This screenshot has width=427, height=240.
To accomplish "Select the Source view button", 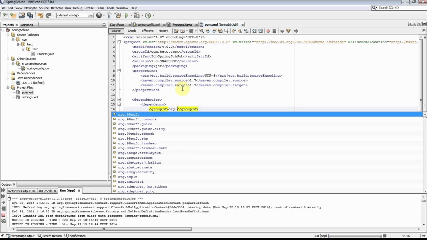I will [x=116, y=31].
